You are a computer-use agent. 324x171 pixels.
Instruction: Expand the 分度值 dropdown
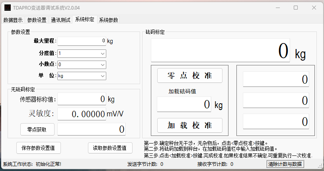[82, 54]
